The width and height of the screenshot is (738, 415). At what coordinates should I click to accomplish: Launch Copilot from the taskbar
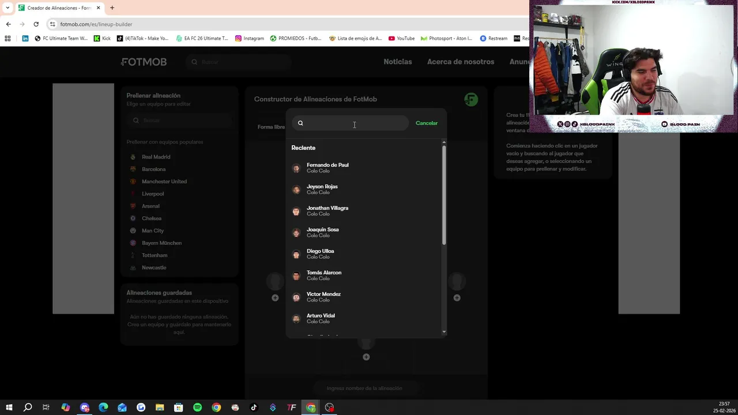[66, 408]
